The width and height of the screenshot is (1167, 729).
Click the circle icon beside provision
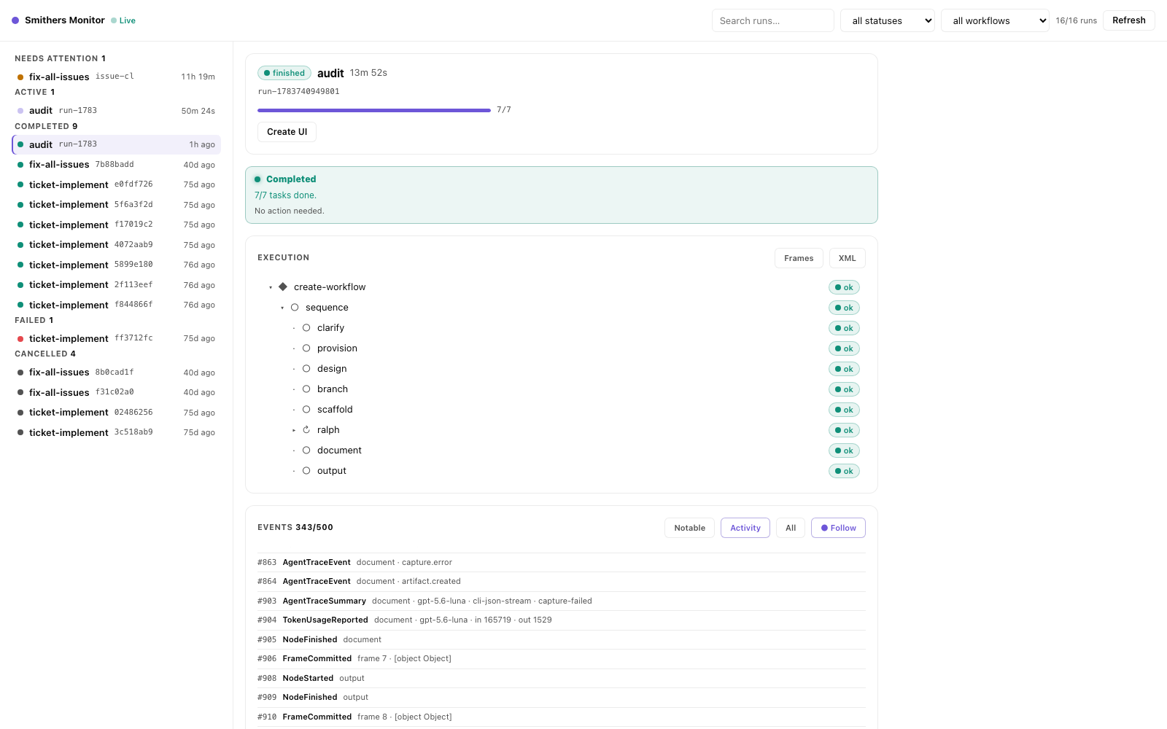click(x=306, y=348)
